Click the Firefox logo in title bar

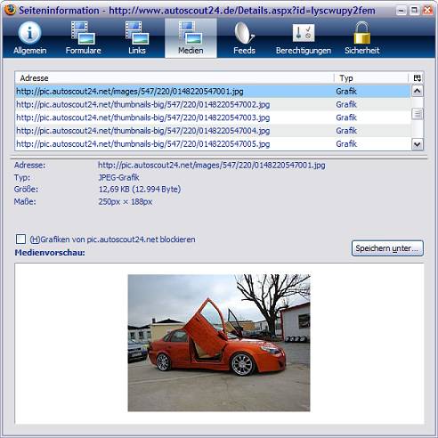pos(10,10)
